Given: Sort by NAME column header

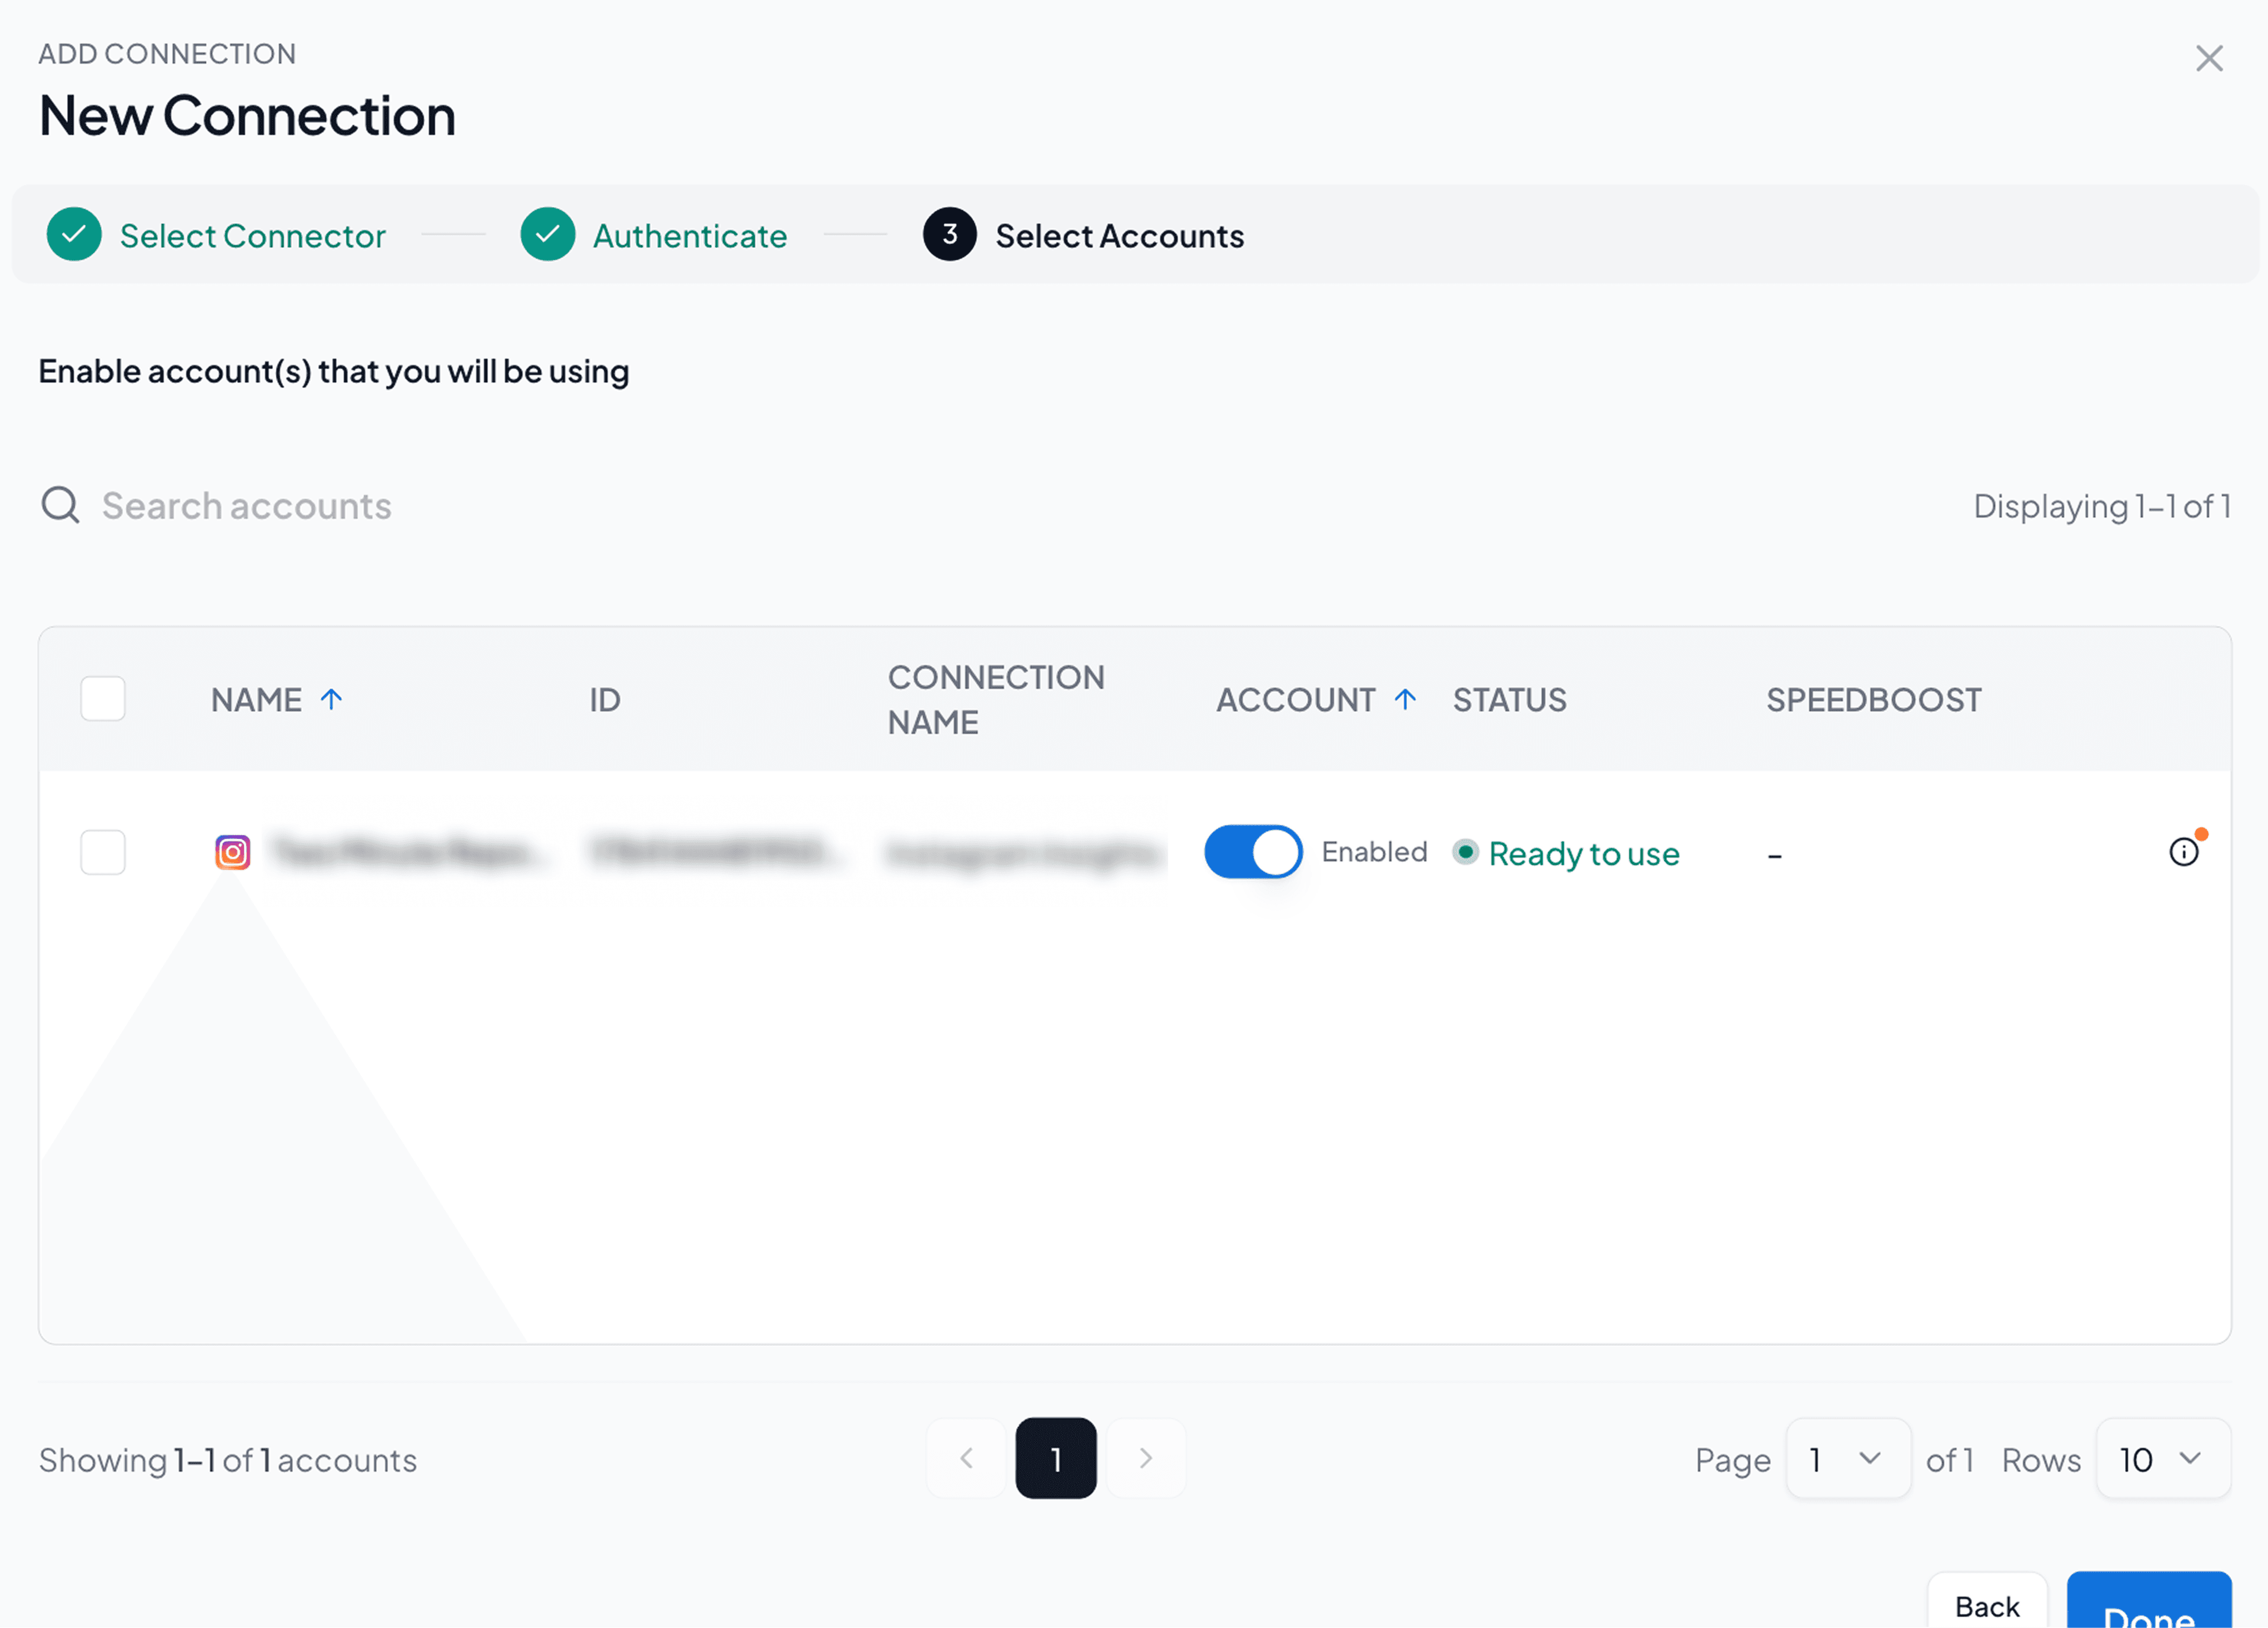Looking at the screenshot, I should pyautogui.click(x=256, y=699).
